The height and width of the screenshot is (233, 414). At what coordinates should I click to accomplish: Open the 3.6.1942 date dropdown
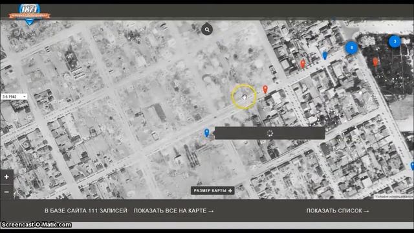coord(14,96)
